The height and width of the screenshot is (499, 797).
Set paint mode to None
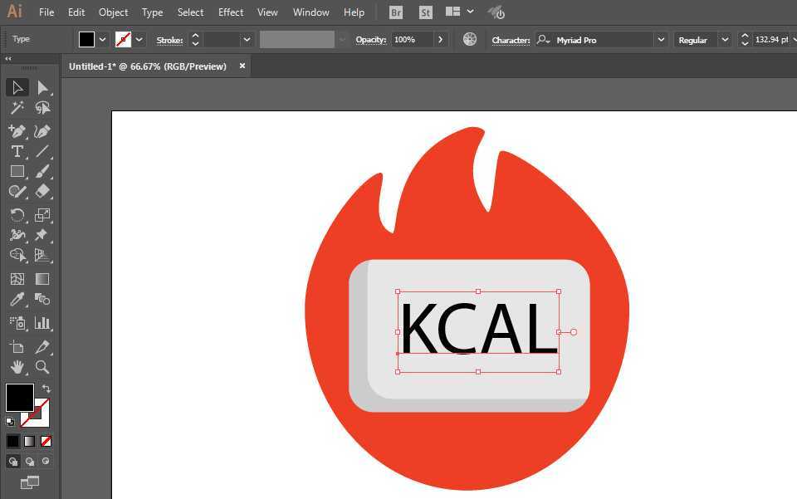pos(46,441)
